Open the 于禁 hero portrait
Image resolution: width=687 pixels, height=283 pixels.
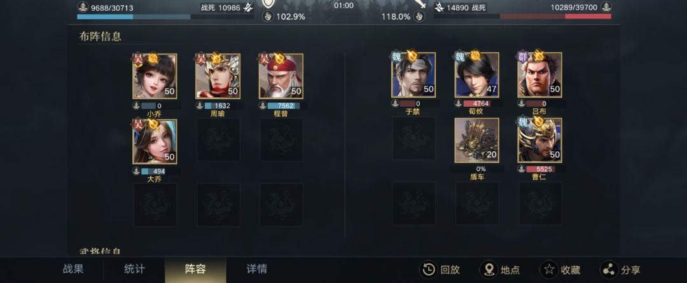coord(413,75)
